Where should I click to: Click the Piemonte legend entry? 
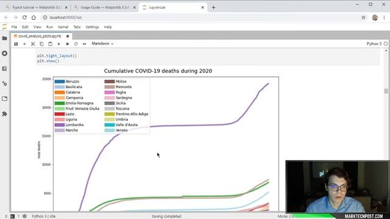click(x=118, y=87)
